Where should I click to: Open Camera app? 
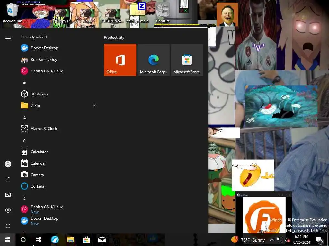pyautogui.click(x=58, y=175)
